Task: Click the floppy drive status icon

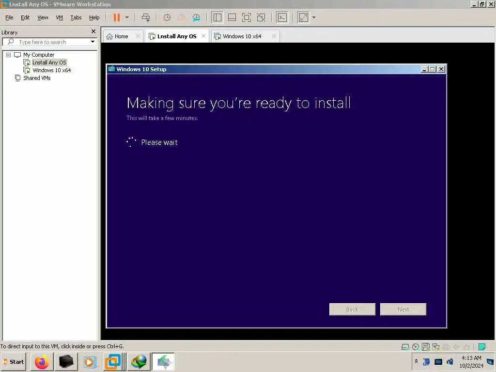Action: pos(426,347)
